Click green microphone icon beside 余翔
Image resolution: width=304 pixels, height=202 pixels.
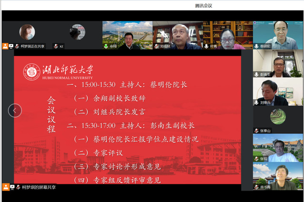click(x=106, y=46)
